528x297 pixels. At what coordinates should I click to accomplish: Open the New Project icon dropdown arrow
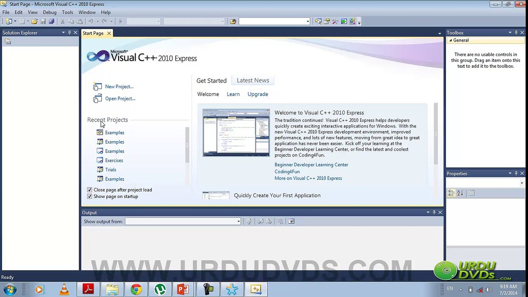point(15,21)
